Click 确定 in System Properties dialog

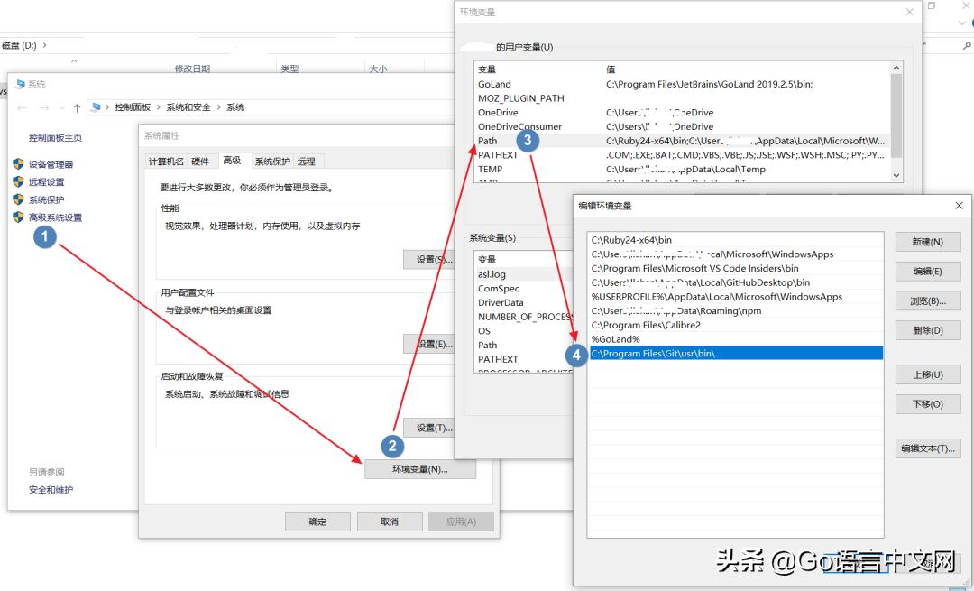317,522
